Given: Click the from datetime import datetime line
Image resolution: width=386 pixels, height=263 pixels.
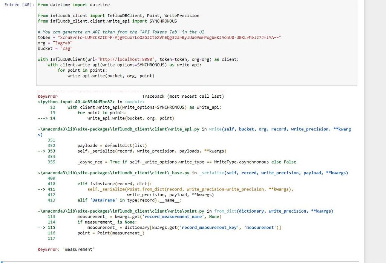Looking at the screenshot, I should [x=74, y=5].
